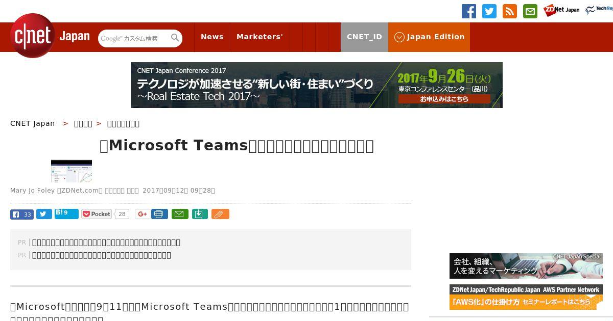Open the CNET Japan Special marketing banner
The image size is (613, 321).
point(526,266)
